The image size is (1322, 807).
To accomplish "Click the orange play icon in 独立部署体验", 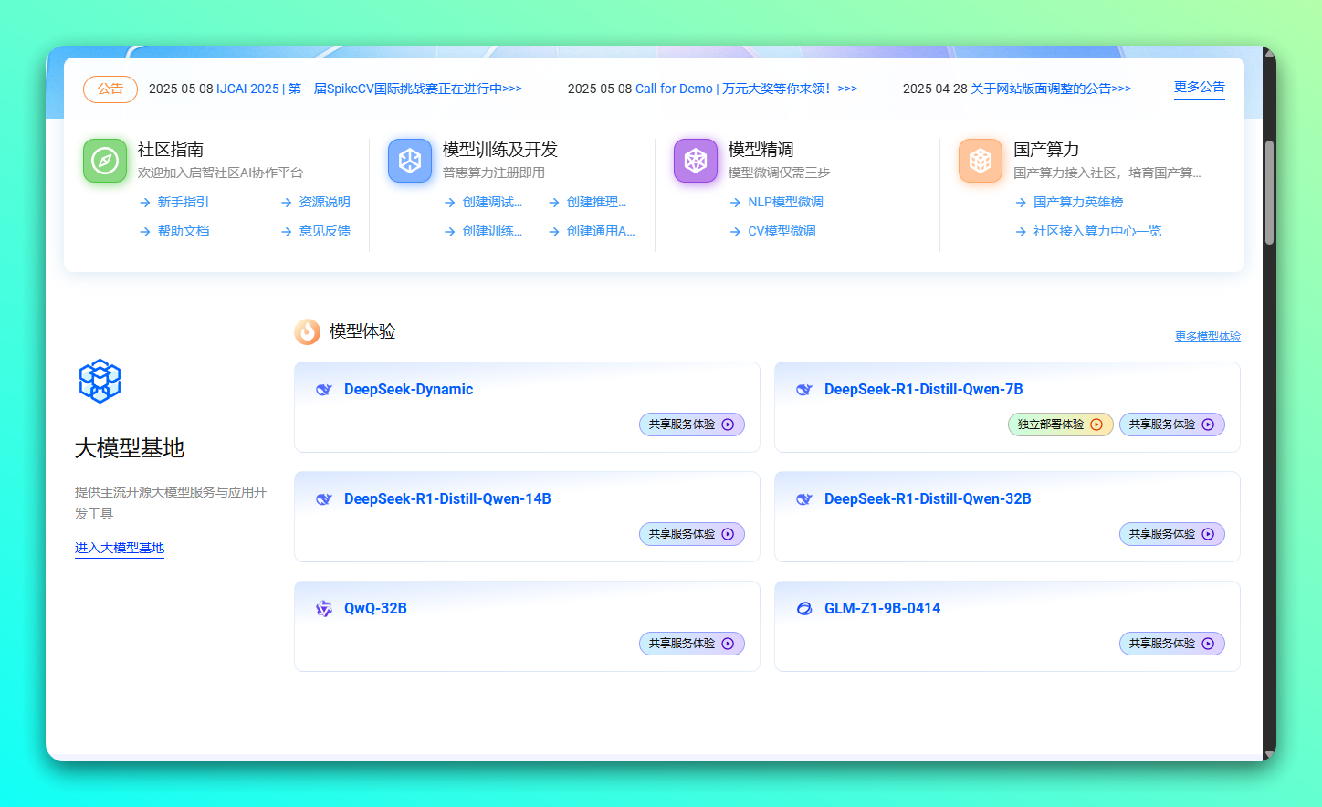I will pyautogui.click(x=1096, y=424).
